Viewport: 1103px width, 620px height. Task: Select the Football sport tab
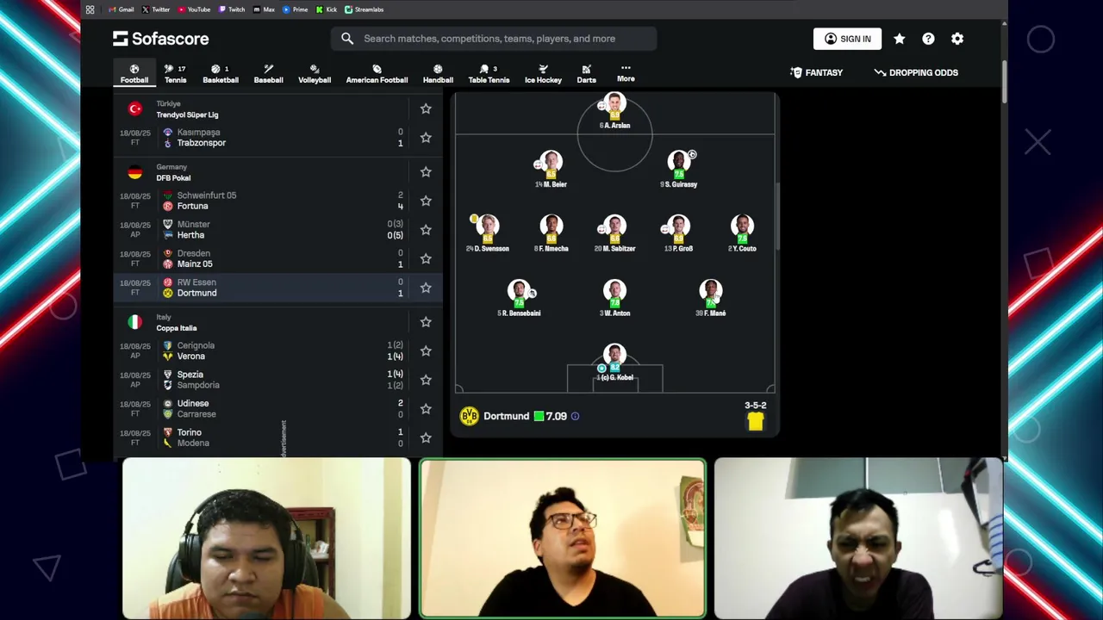click(x=134, y=73)
